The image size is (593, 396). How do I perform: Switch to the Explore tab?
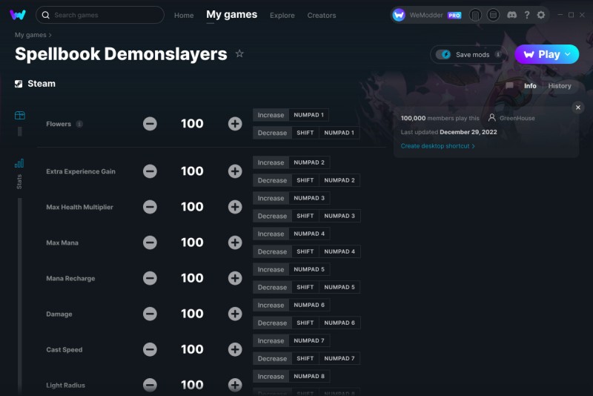[x=282, y=15]
